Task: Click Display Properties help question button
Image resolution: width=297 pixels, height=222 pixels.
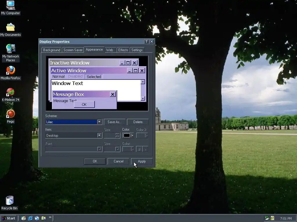Action: pyautogui.click(x=146, y=42)
